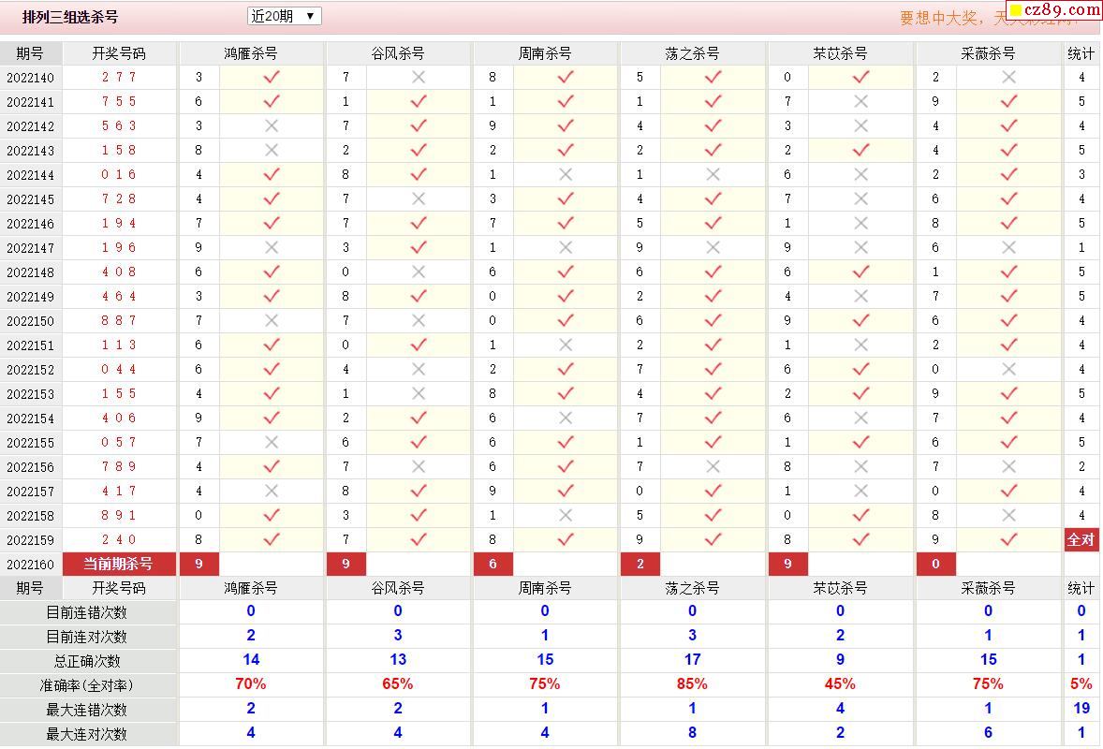
Task: Click the 谷风杀号 cross mark in row 2022145
Action: pos(419,199)
